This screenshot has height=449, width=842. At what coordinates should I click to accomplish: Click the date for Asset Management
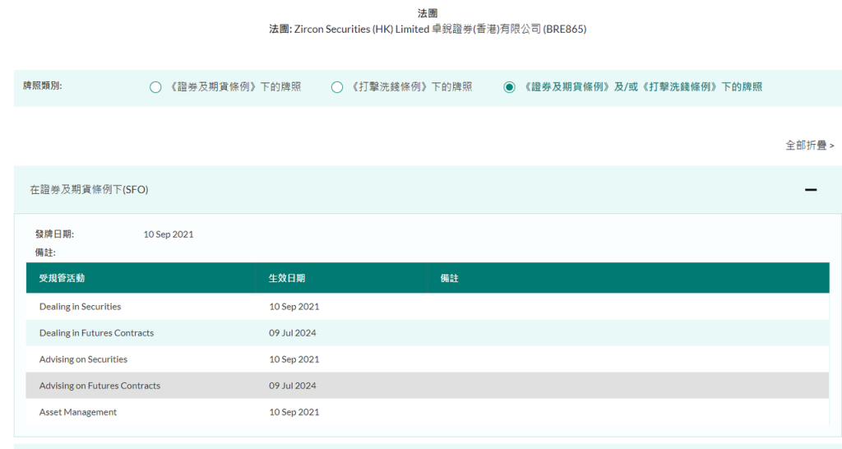pyautogui.click(x=294, y=412)
